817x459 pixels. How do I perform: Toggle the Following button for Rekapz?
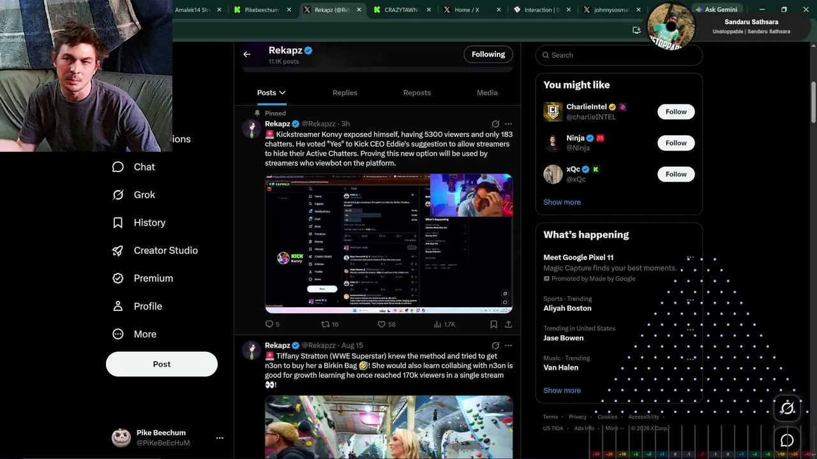coord(488,54)
